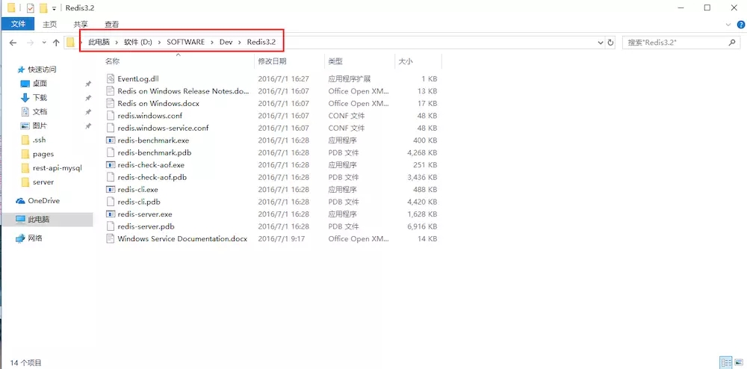Click the back navigation arrow

point(13,43)
